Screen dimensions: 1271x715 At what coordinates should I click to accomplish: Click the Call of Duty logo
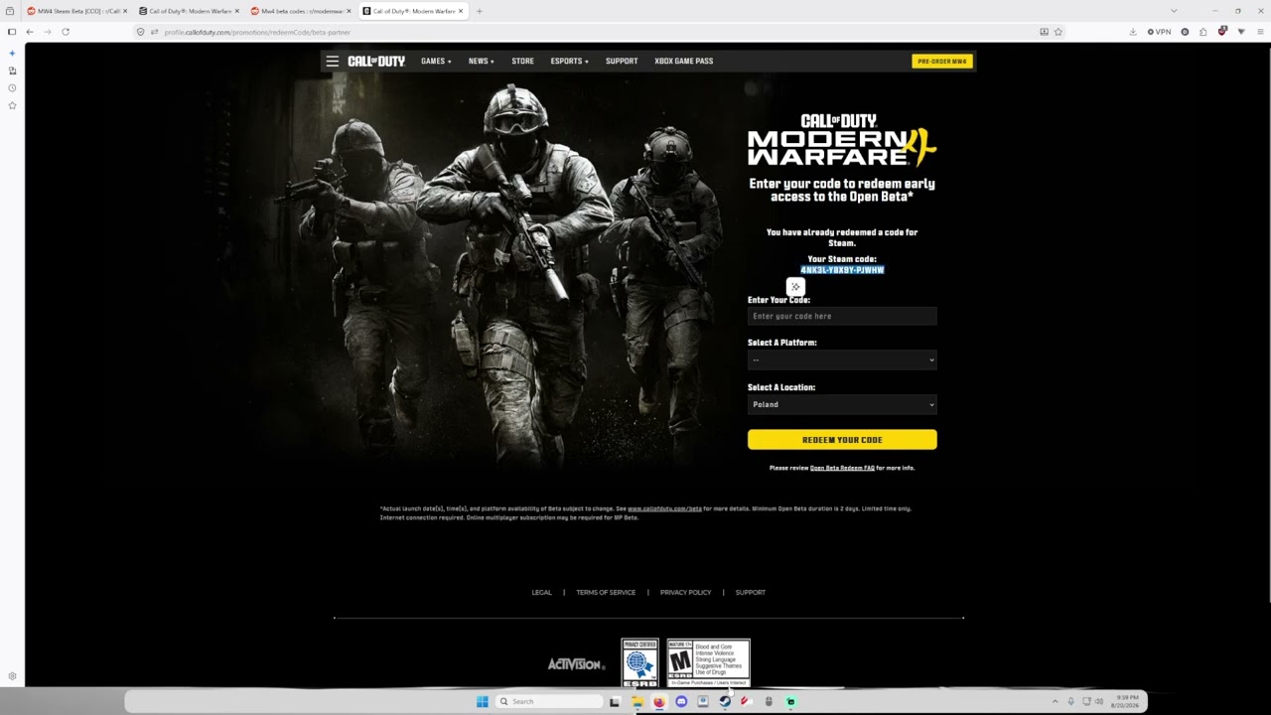coord(376,62)
